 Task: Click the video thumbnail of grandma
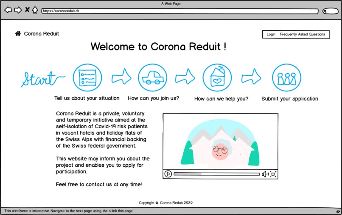[x=220, y=141]
